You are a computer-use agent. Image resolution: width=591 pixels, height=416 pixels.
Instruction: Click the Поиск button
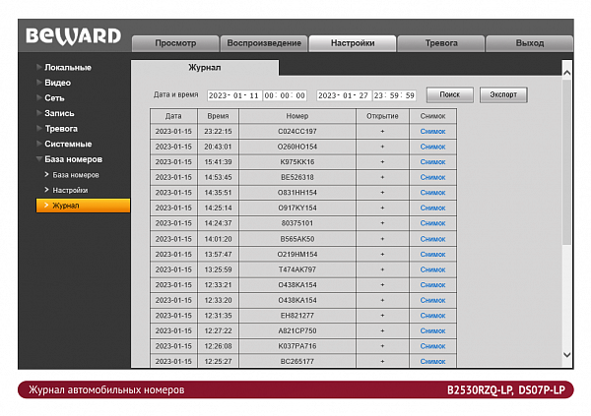(450, 94)
